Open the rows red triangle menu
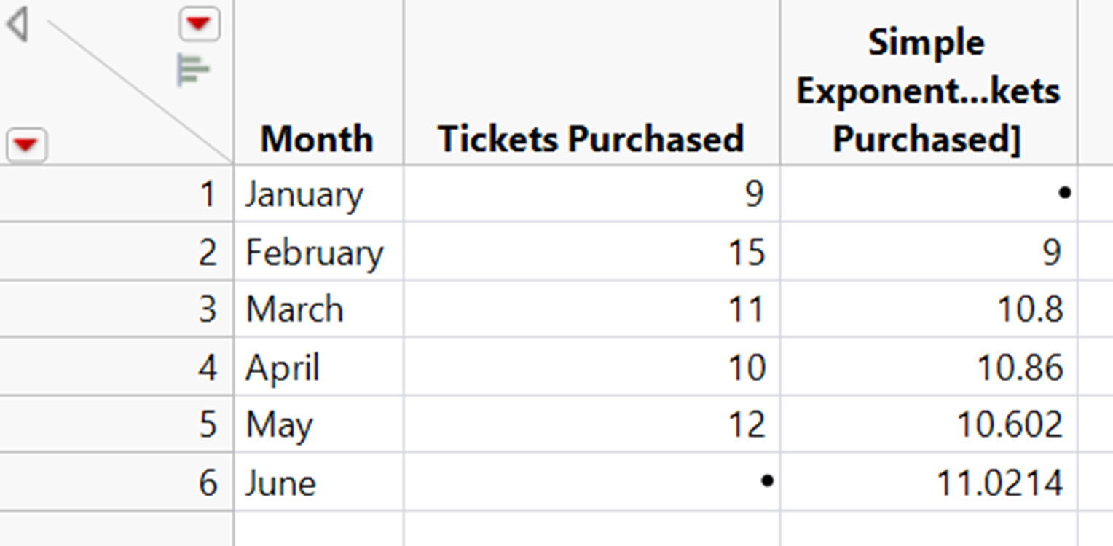This screenshot has height=546, width=1113. (26, 146)
